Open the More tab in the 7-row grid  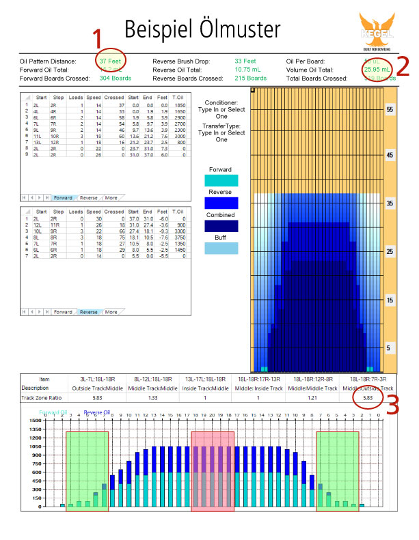coord(111,312)
